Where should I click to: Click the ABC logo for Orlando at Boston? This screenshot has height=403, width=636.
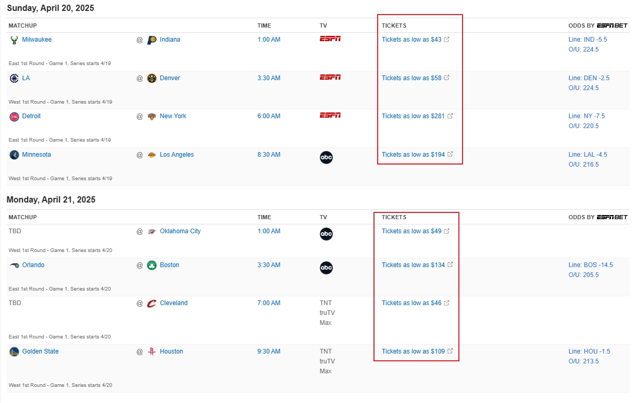[x=326, y=268]
